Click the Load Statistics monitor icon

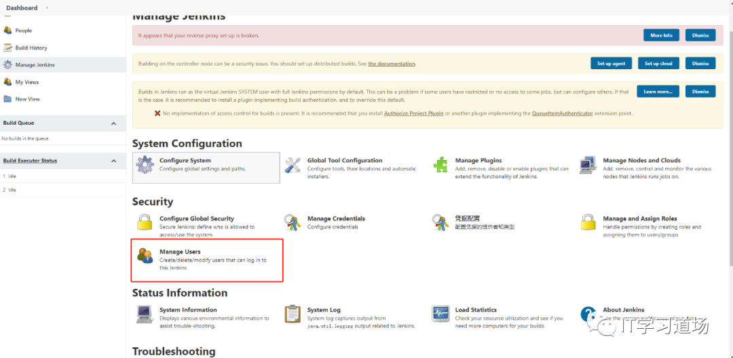440,314
